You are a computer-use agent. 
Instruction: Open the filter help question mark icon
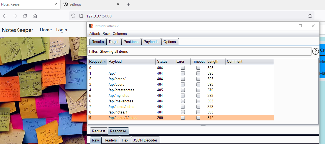[316, 51]
